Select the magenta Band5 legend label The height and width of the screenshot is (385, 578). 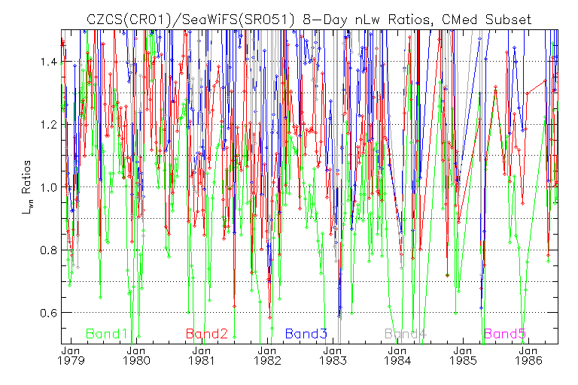click(x=505, y=334)
